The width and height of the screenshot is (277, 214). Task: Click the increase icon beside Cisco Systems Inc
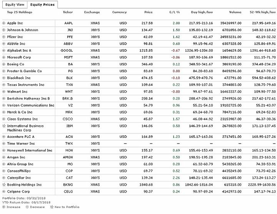pyautogui.click(x=4, y=119)
